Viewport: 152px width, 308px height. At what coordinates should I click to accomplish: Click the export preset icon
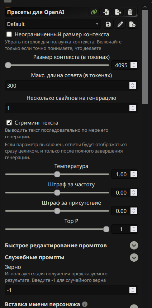click(x=118, y=12)
